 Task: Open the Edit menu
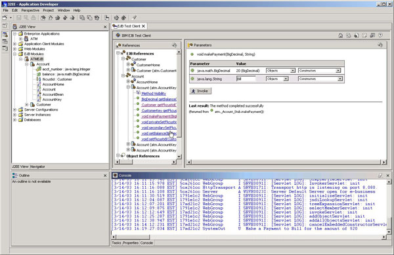14,10
